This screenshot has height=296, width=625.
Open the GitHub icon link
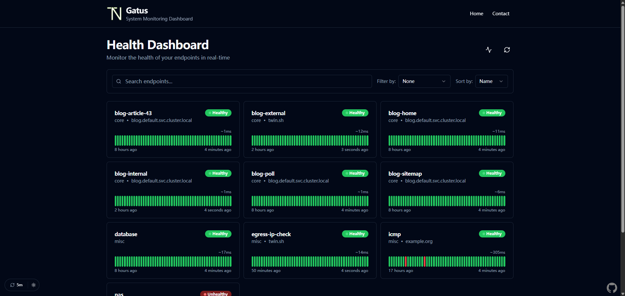click(612, 288)
